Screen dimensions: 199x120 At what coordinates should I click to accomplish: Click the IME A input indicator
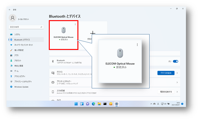(158, 104)
